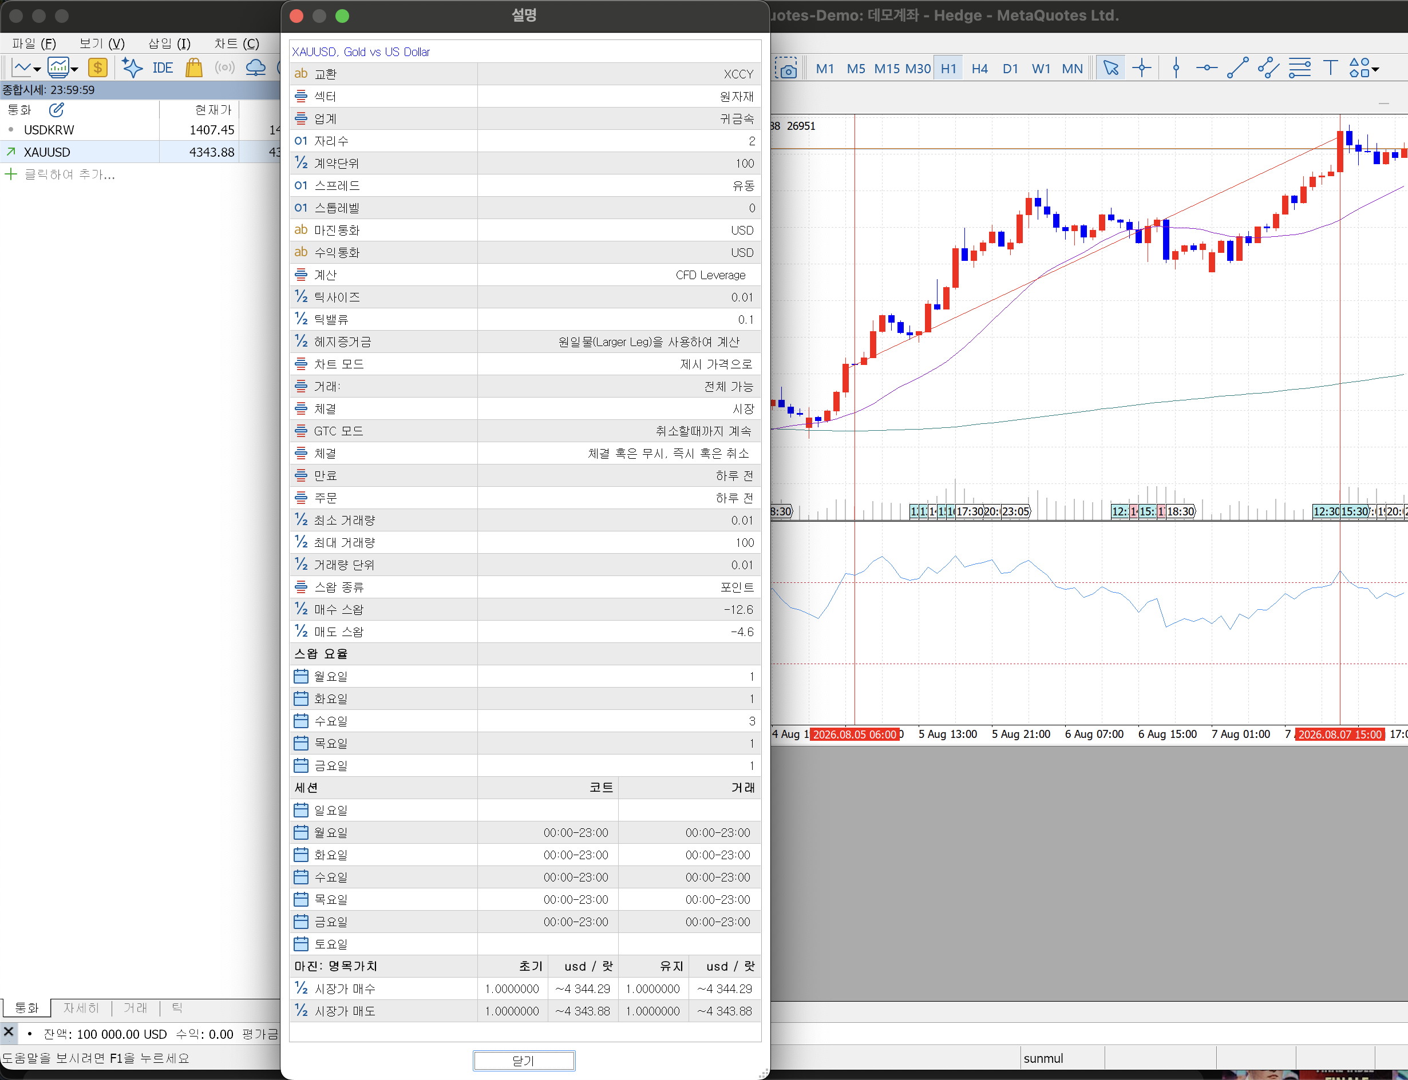Image resolution: width=1408 pixels, height=1080 pixels.
Task: Click the 닫기 button in the dialog
Action: pos(524,1060)
